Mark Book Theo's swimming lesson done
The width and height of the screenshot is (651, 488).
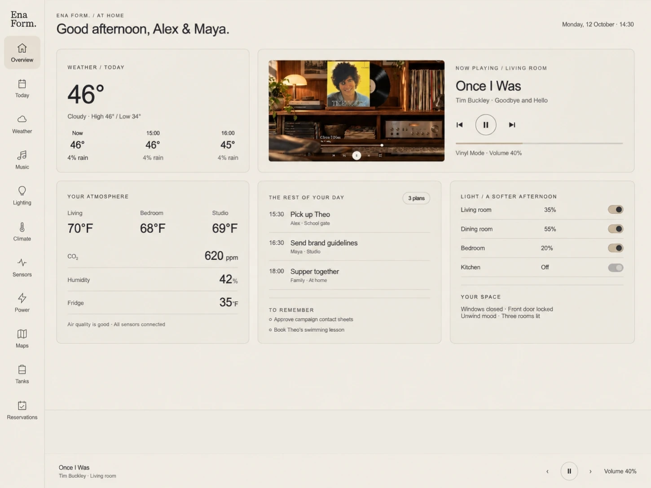tap(270, 330)
